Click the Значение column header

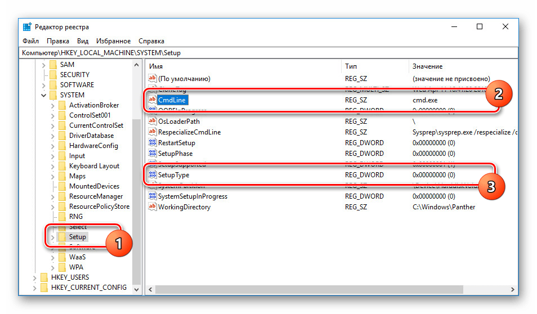462,66
